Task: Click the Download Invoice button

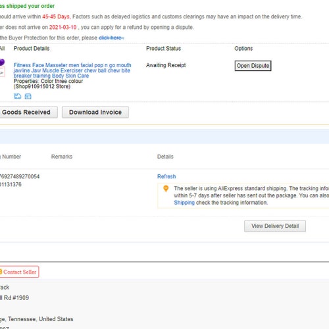Action: 95,112
